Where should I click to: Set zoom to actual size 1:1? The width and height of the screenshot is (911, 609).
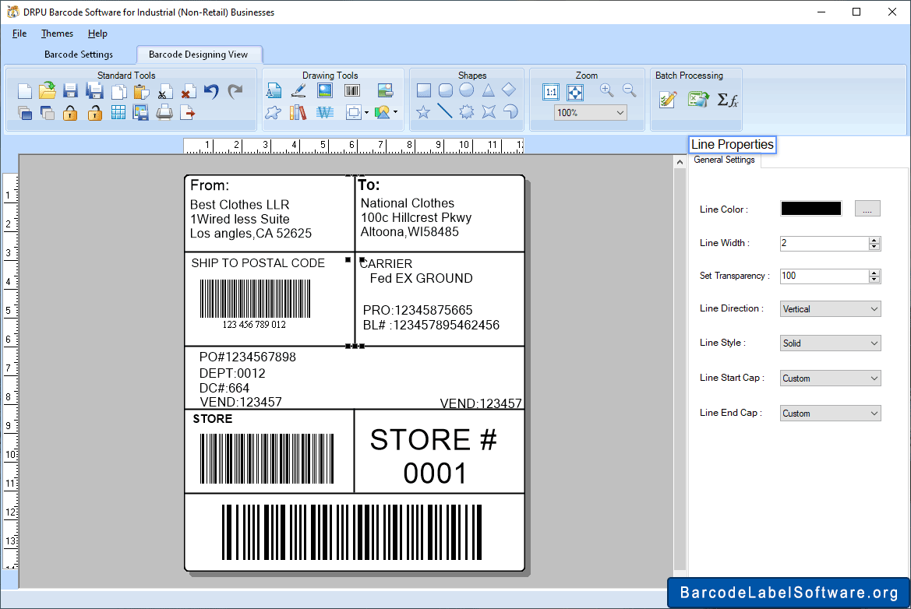click(x=551, y=92)
